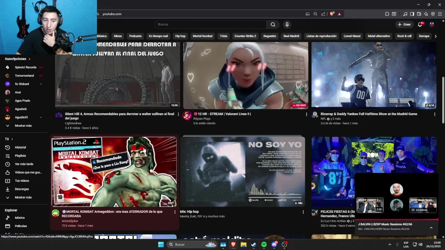The height and width of the screenshot is (250, 445).
Task: Open the YouTube account avatar menu
Action: point(432,24)
